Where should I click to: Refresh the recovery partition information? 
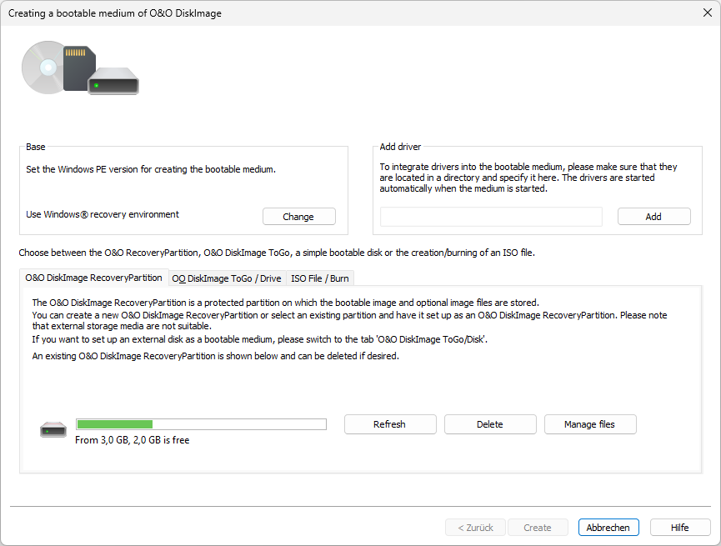click(389, 424)
